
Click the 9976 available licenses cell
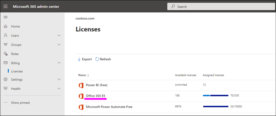point(178,106)
